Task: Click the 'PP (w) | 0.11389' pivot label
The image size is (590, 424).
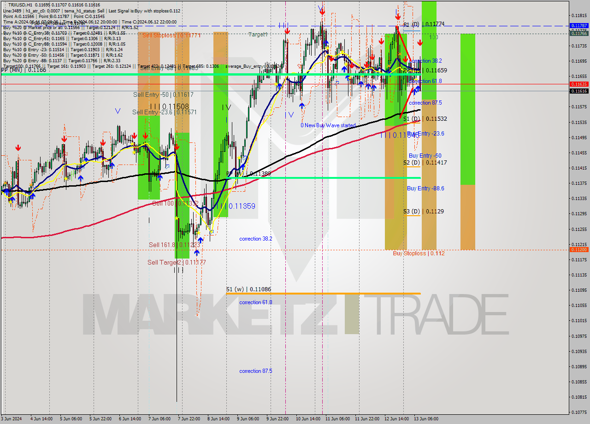Action: (248, 174)
